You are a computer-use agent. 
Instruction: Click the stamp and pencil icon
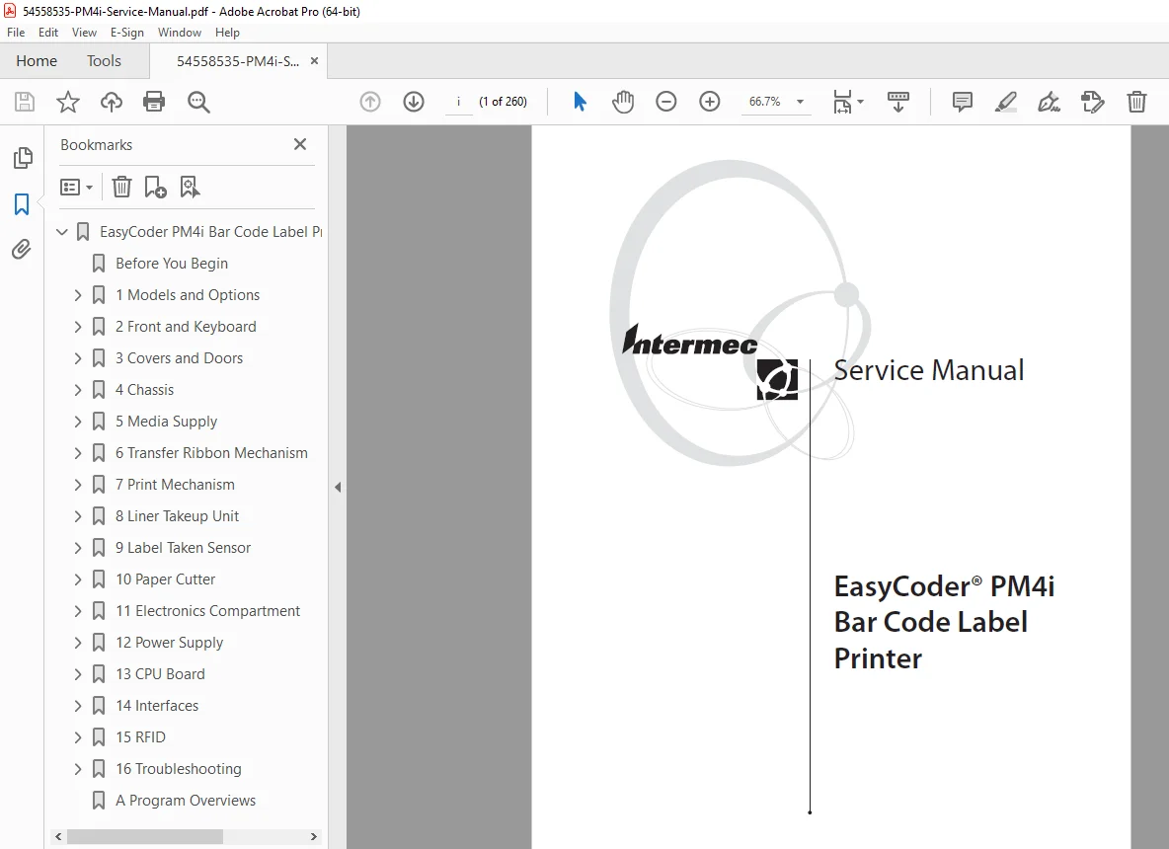tap(1092, 102)
